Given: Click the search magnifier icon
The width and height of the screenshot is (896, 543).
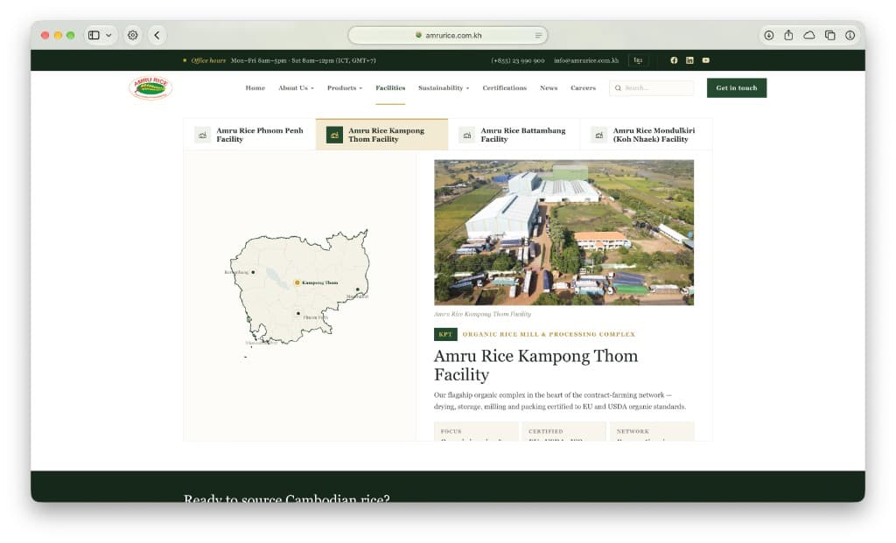Looking at the screenshot, I should pos(618,88).
